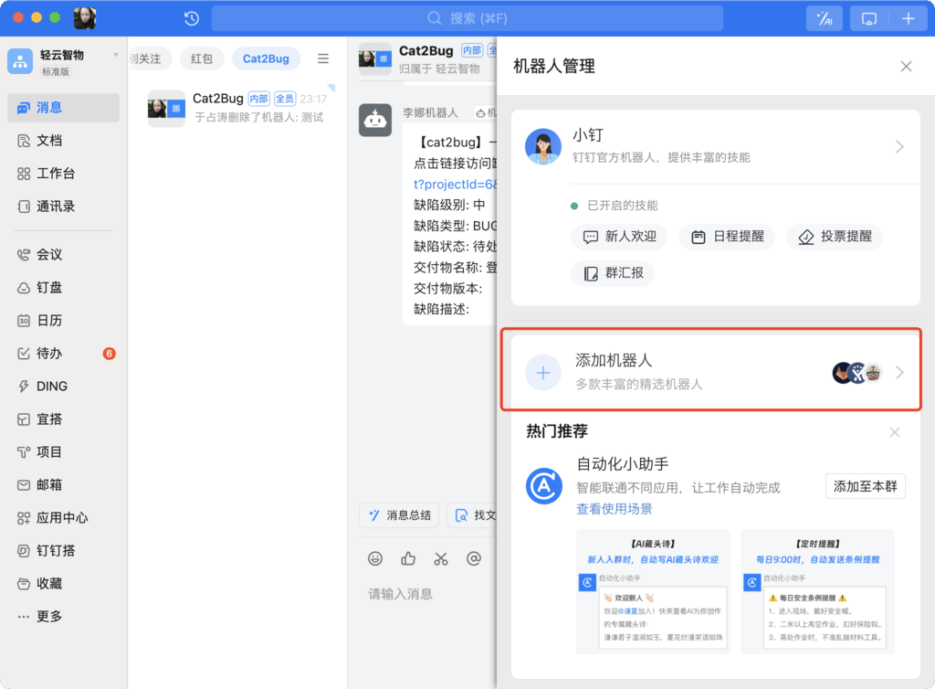Open the emoji picker in chat input

[x=375, y=558]
